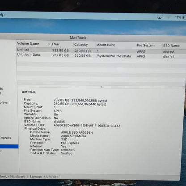Check the battery icon showing 11%
The height and width of the screenshot is (186, 186).
click(x=184, y=17)
